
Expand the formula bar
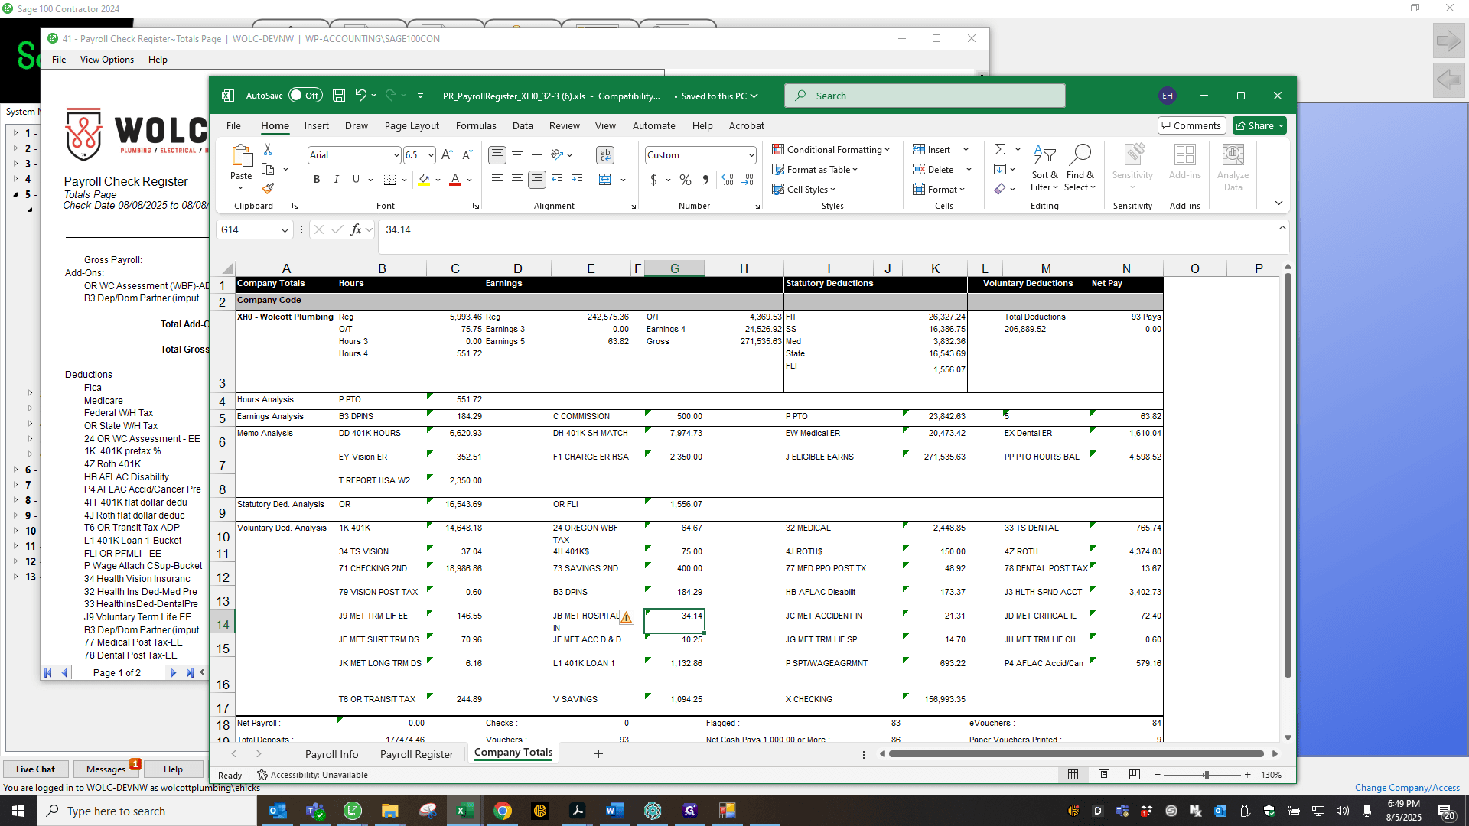coord(1282,228)
